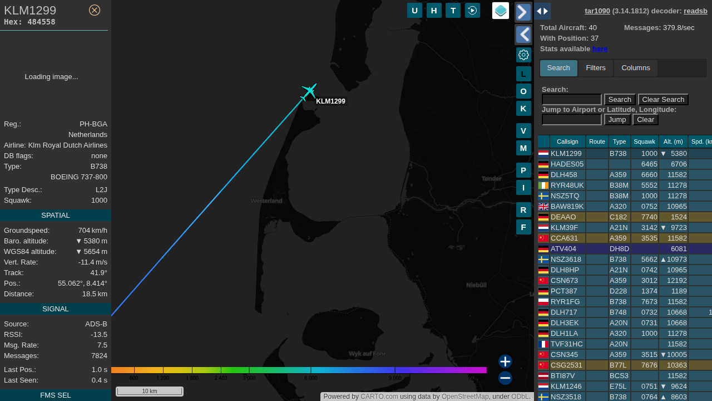Image resolution: width=712 pixels, height=401 pixels.
Task: Switch to the Search tab
Action: point(558,68)
